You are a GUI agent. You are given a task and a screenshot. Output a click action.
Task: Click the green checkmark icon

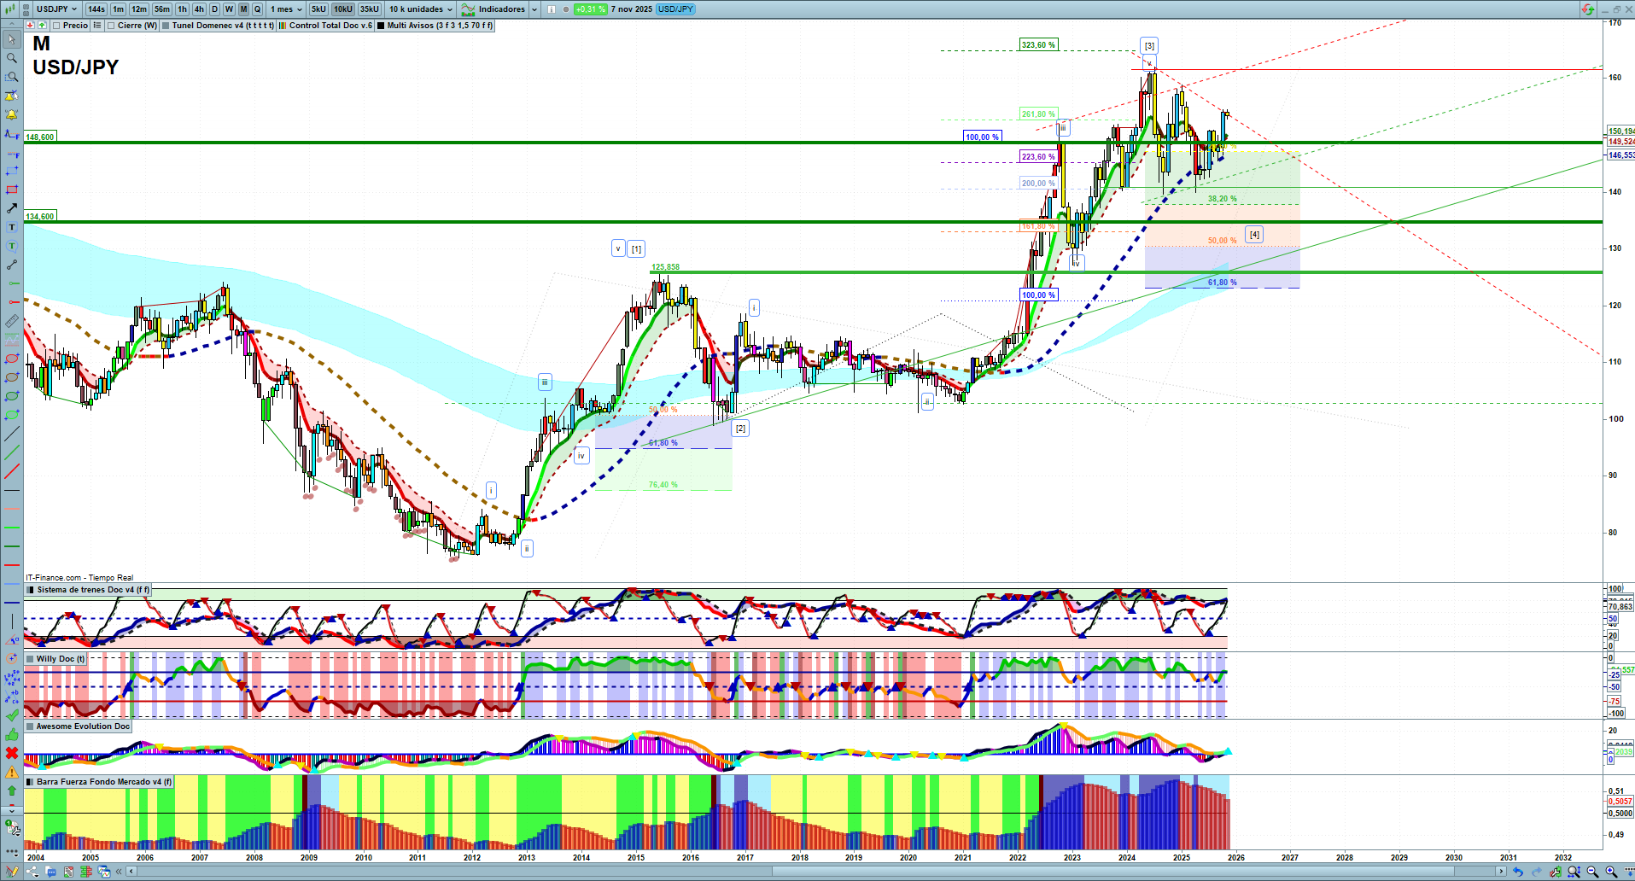[x=12, y=715]
